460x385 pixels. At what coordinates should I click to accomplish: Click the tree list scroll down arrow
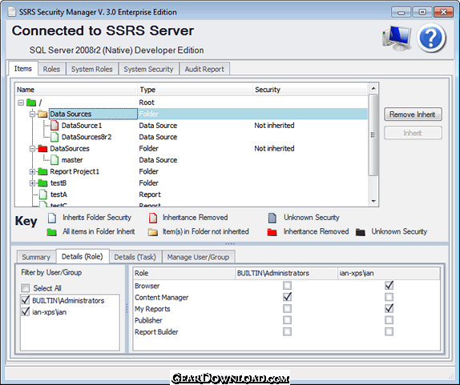(373, 201)
